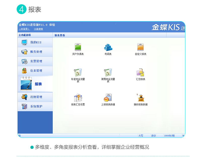Click the 2008年2期 period in status bar
204x160 pixels.
pyautogui.click(x=169, y=136)
